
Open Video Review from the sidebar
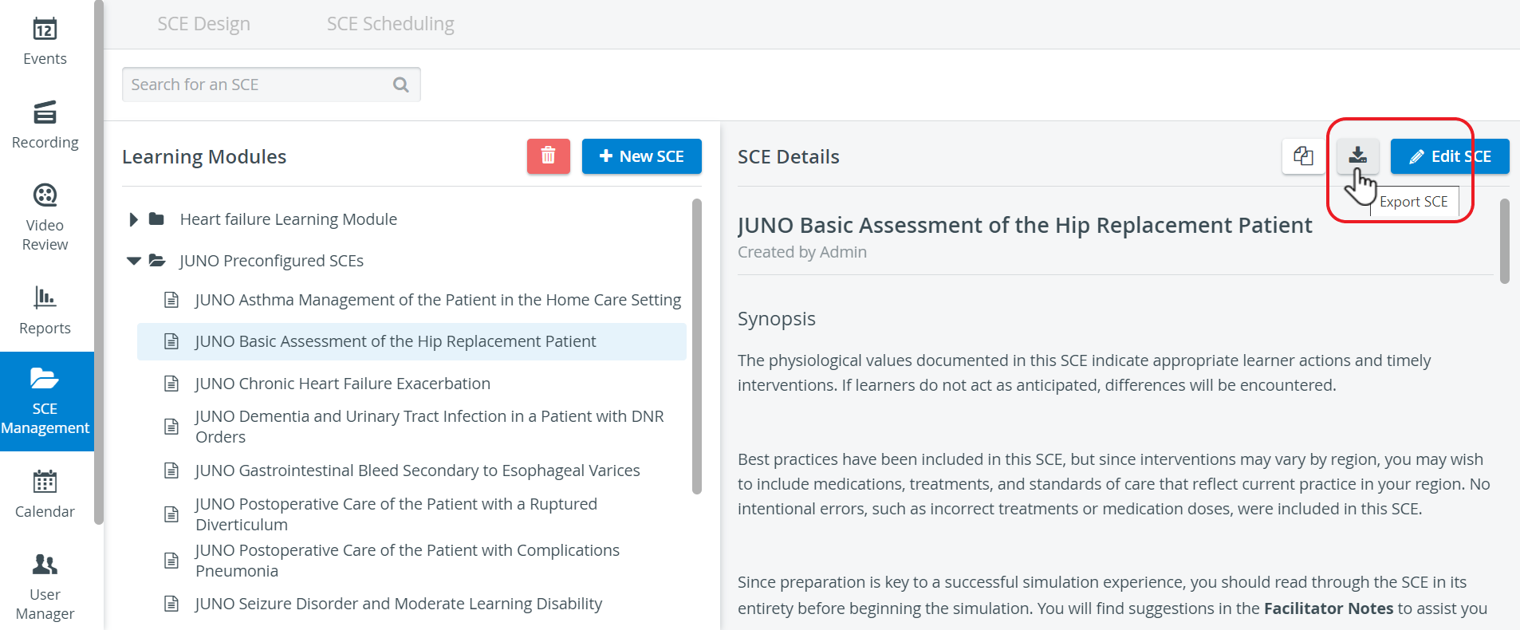pos(45,195)
